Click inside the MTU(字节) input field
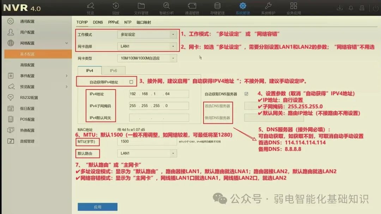 coord(146,141)
